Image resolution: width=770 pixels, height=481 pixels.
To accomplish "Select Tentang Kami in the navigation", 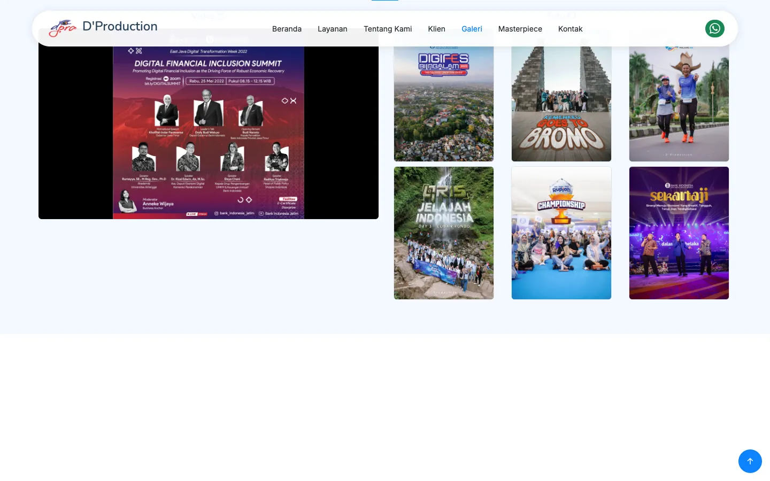I will pyautogui.click(x=388, y=29).
